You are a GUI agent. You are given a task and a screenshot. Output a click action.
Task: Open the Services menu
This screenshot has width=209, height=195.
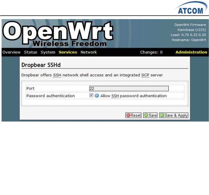(x=68, y=52)
